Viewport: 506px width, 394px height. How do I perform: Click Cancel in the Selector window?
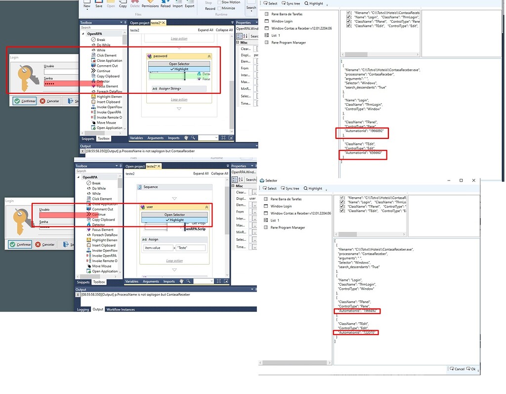pyautogui.click(x=457, y=369)
